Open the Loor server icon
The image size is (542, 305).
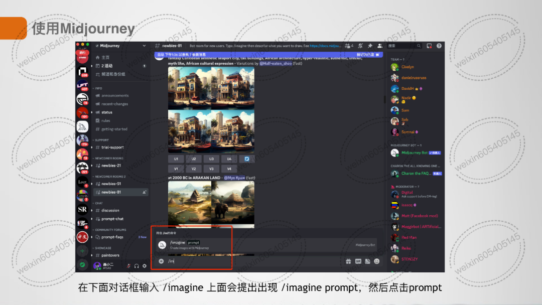point(82,182)
